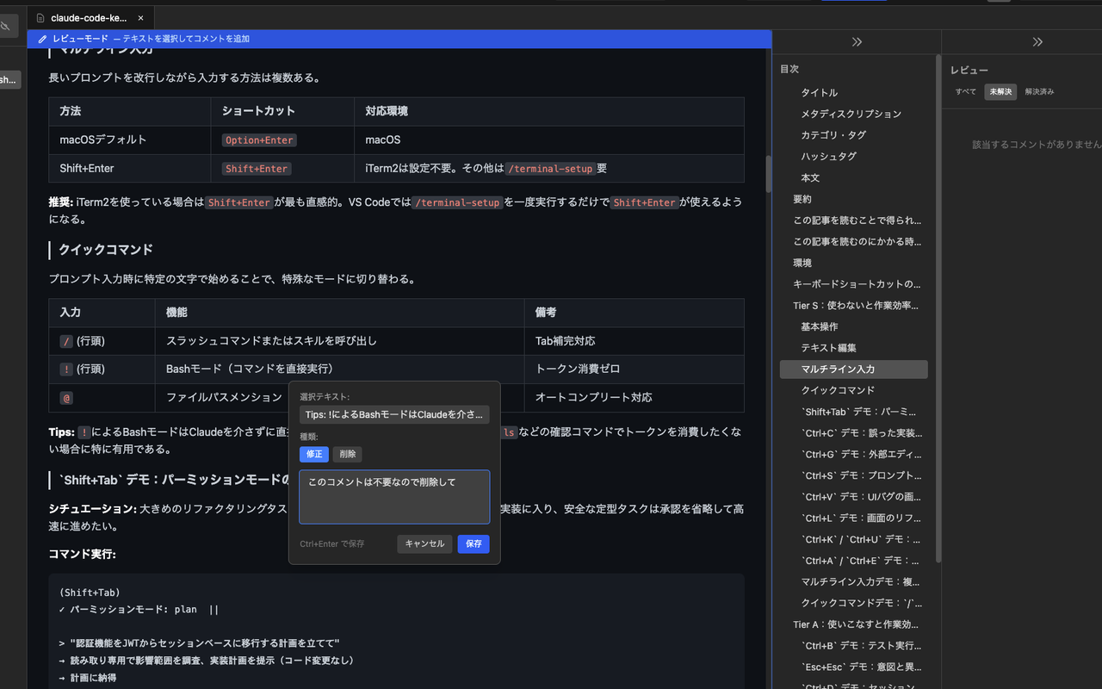Click the Shift+Enter code in the shortcut table
Image resolution: width=1102 pixels, height=689 pixels.
[x=257, y=169]
